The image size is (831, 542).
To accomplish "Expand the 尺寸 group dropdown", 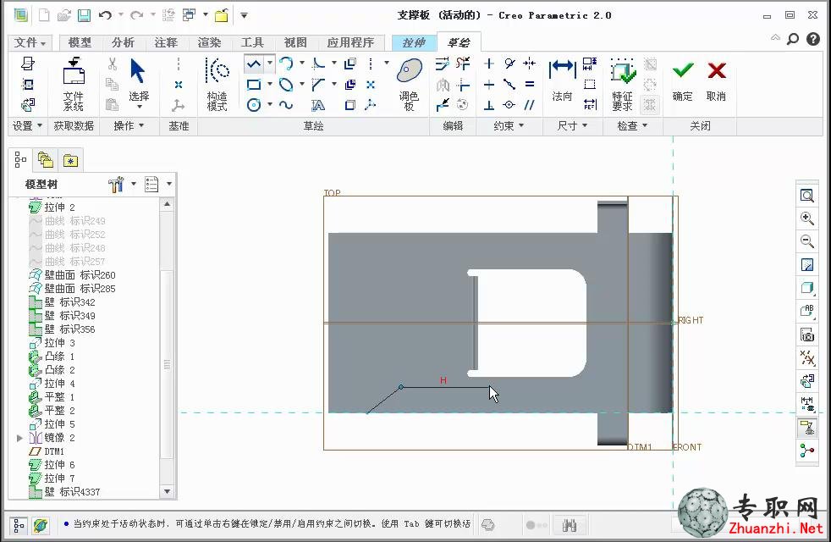I will click(572, 125).
